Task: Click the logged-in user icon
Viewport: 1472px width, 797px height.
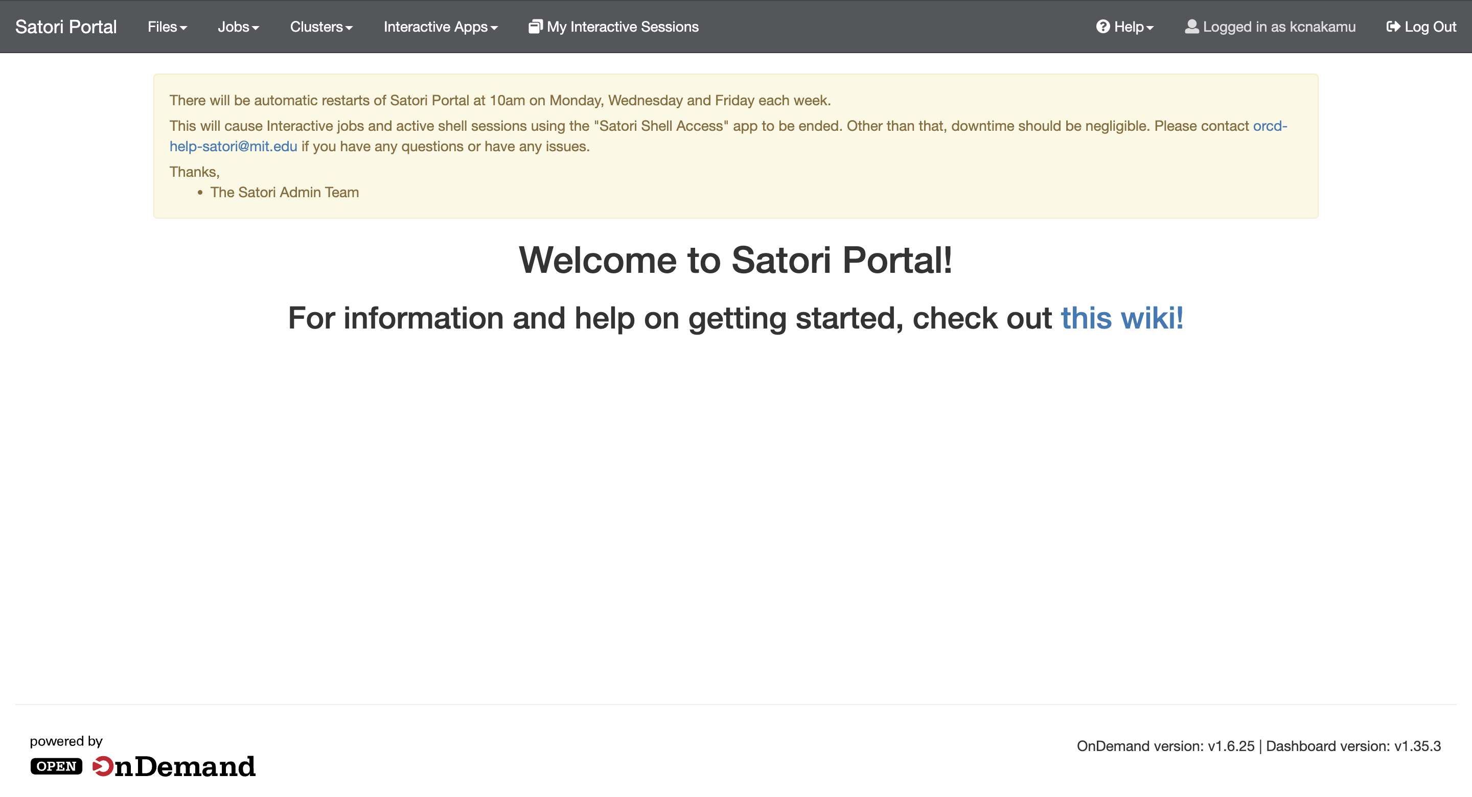Action: pos(1191,27)
